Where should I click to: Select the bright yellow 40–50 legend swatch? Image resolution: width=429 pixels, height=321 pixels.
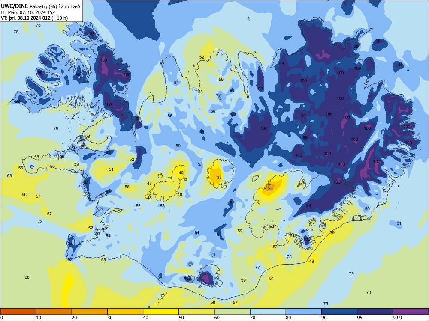click(x=161, y=312)
